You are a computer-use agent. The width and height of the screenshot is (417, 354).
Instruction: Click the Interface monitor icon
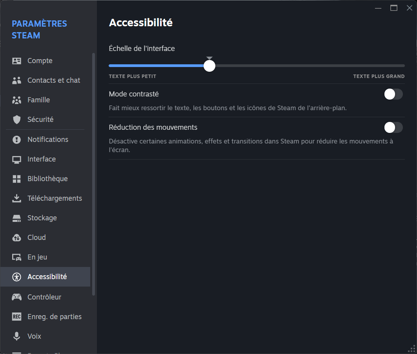[16, 160]
